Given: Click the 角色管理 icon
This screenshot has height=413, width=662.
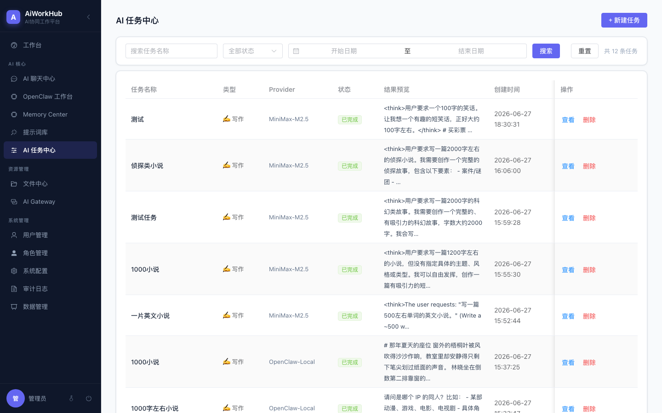Looking at the screenshot, I should [14, 253].
